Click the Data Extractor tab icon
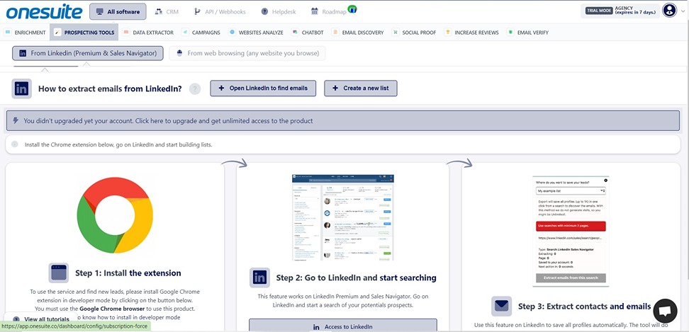The image size is (689, 332). click(x=126, y=32)
